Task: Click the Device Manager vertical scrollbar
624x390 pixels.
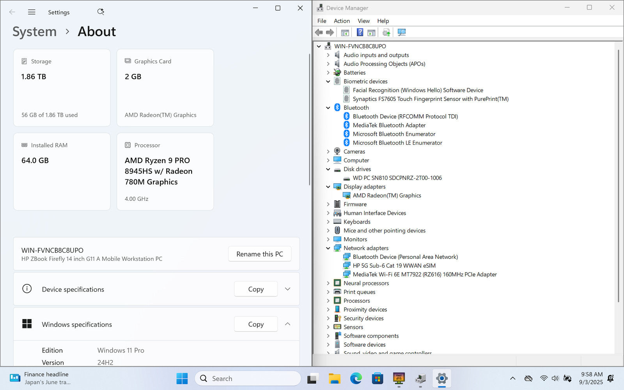Action: [x=619, y=175]
